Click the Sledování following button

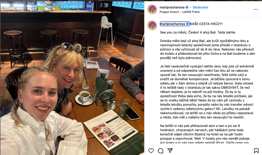(200, 7)
